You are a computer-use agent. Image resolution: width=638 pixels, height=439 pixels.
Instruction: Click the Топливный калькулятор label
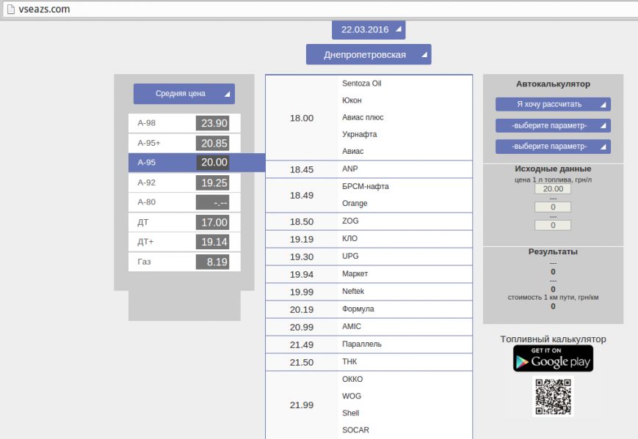pyautogui.click(x=553, y=339)
